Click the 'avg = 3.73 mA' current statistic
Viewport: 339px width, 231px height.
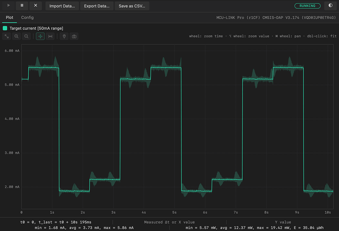pyautogui.click(x=84, y=228)
